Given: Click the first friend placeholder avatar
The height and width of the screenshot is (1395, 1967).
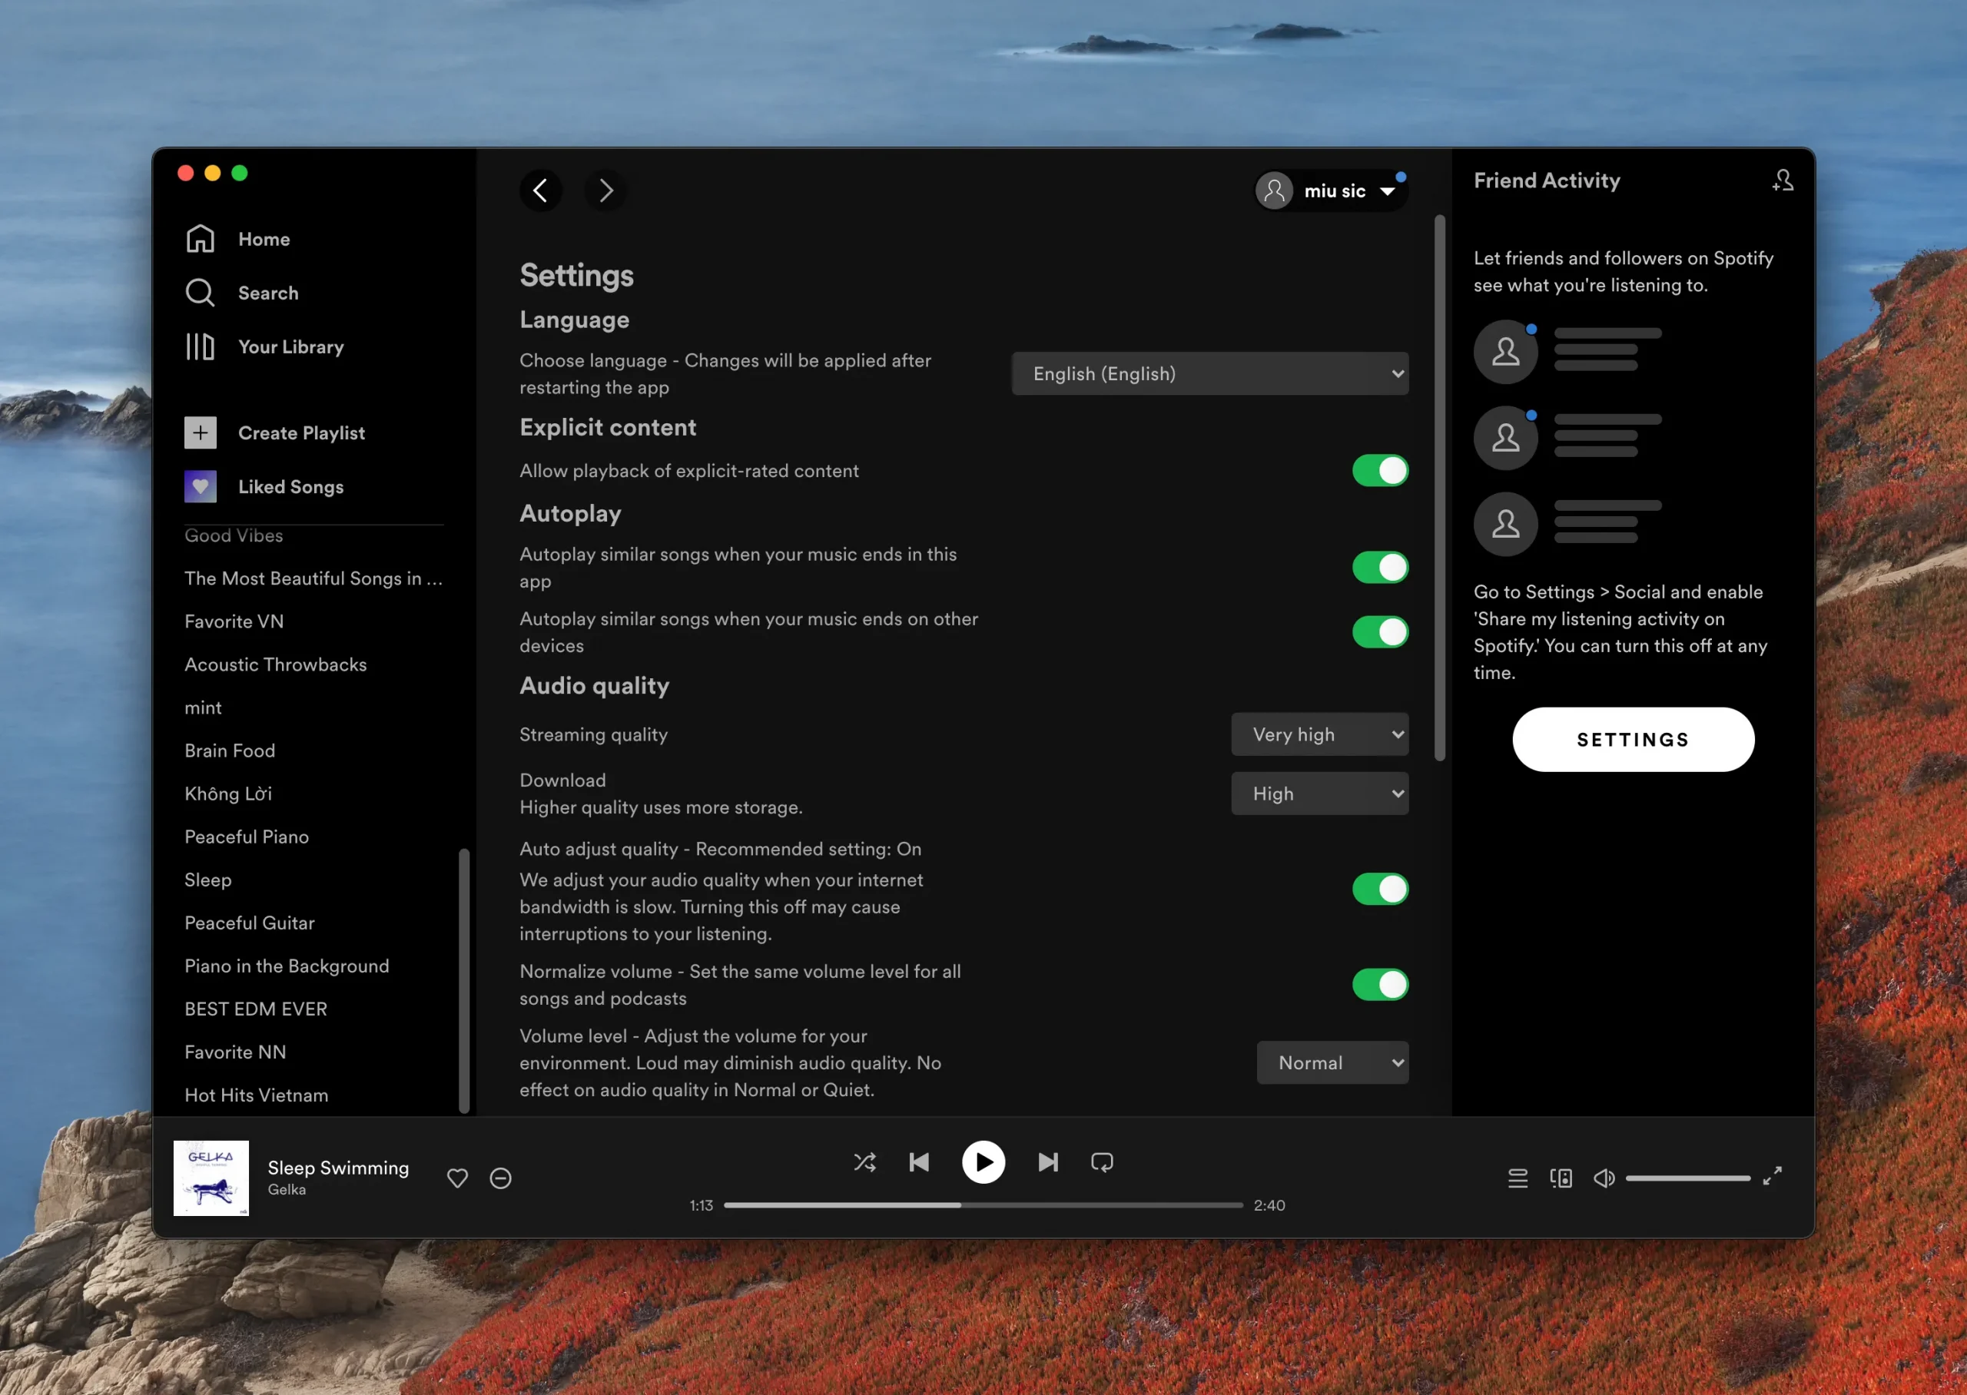Looking at the screenshot, I should pos(1505,351).
